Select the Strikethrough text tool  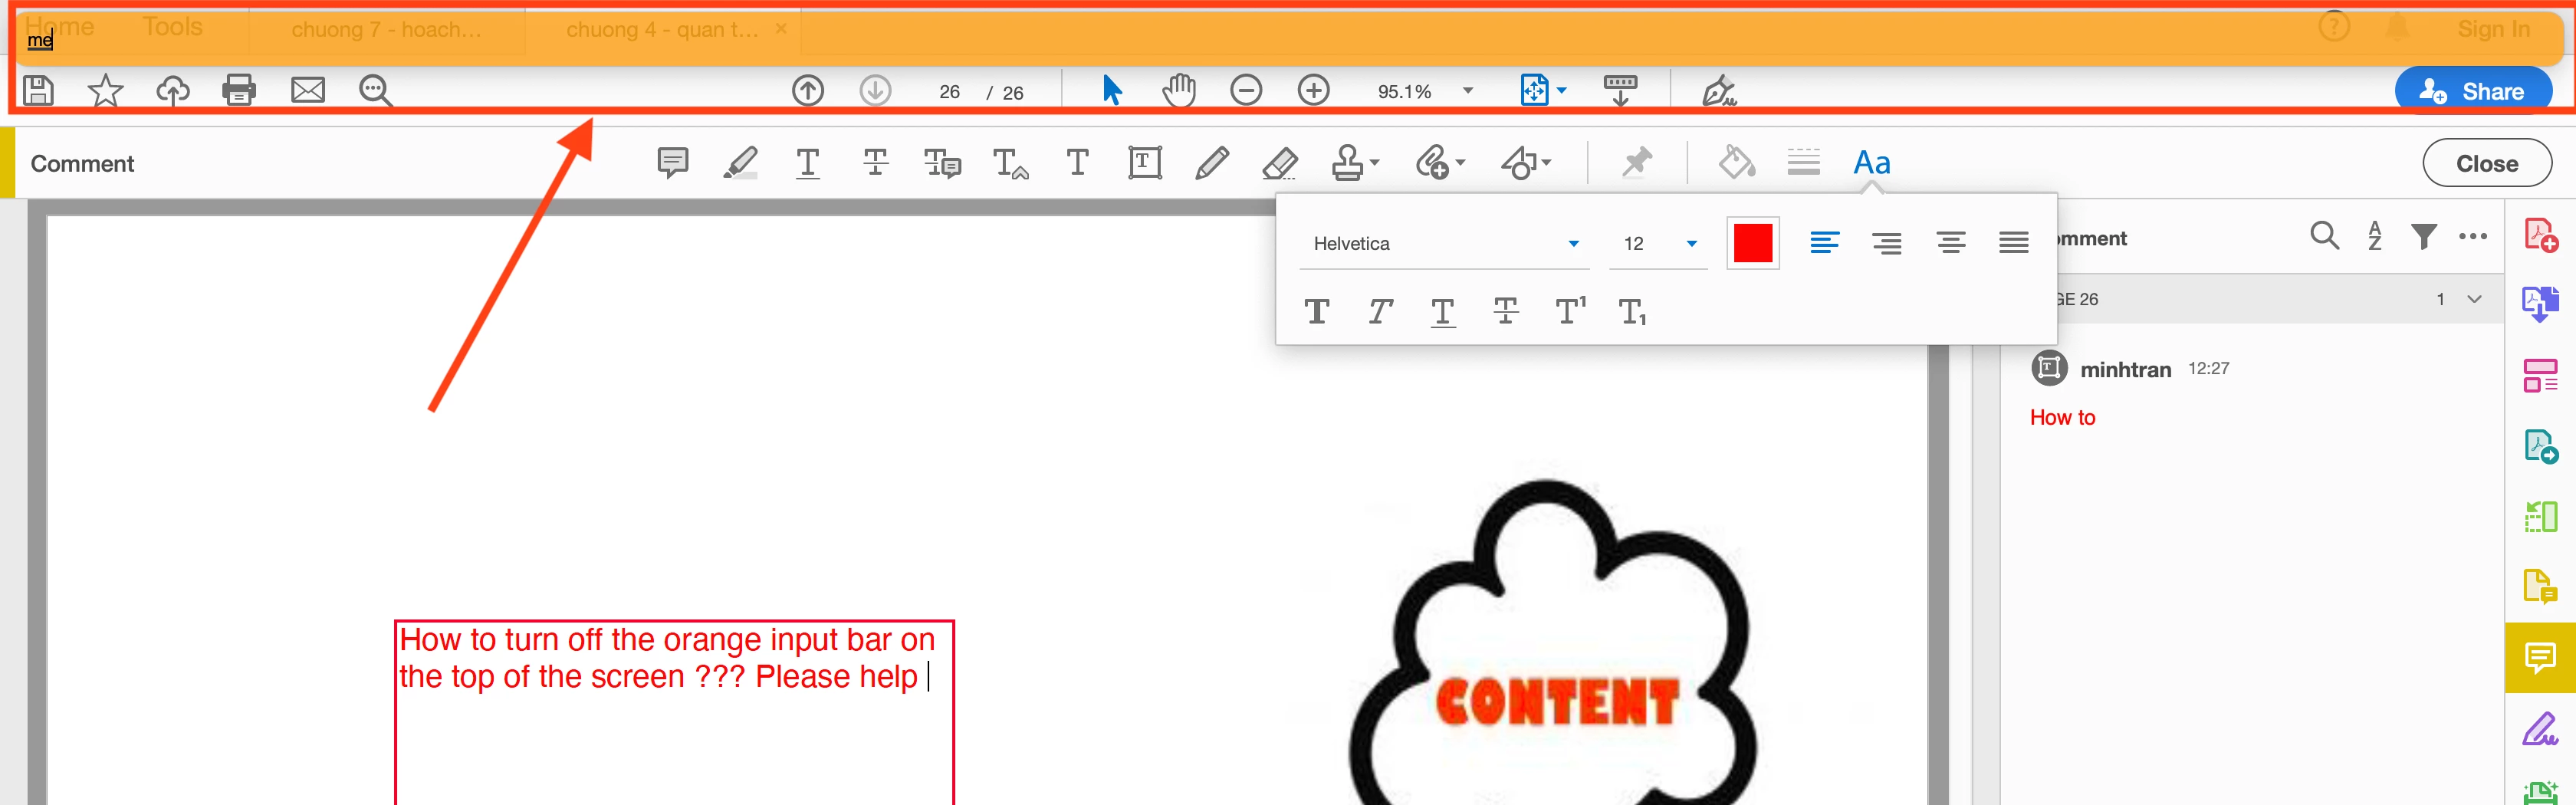(875, 162)
